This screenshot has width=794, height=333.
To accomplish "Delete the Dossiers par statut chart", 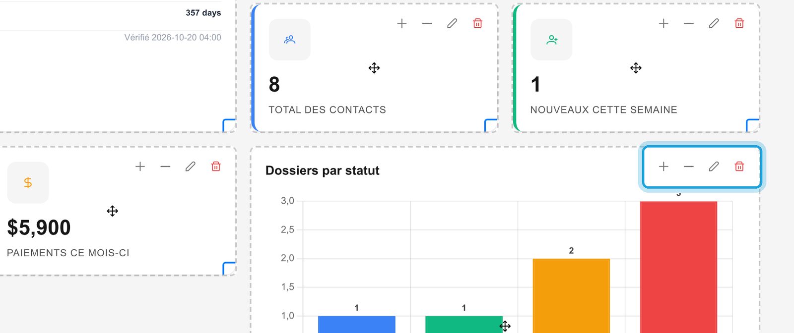I will (x=739, y=166).
